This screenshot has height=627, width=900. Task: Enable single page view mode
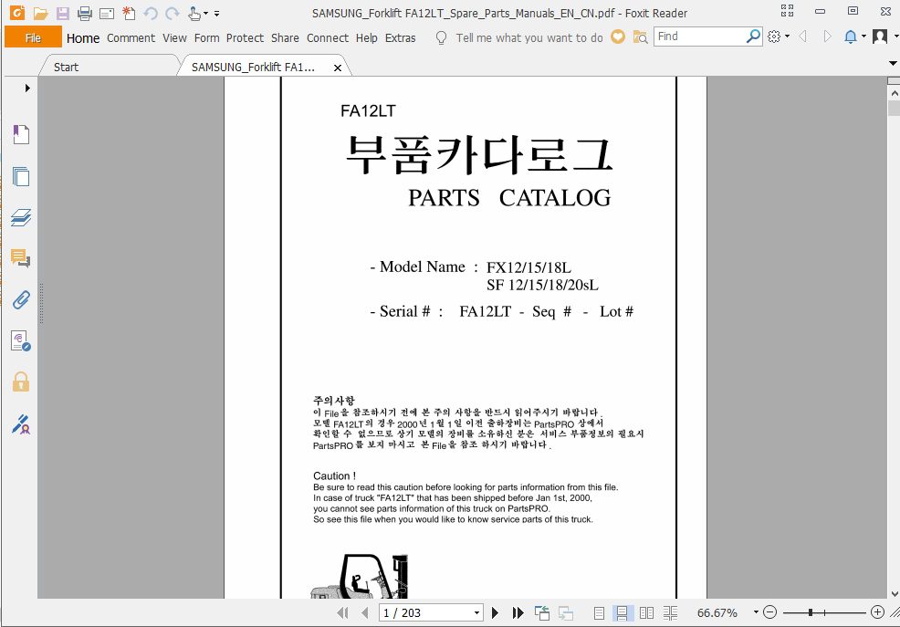point(599,612)
